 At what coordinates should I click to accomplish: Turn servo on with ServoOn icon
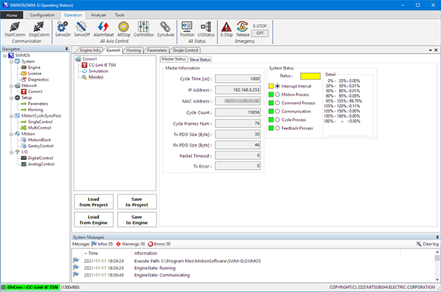(62, 26)
